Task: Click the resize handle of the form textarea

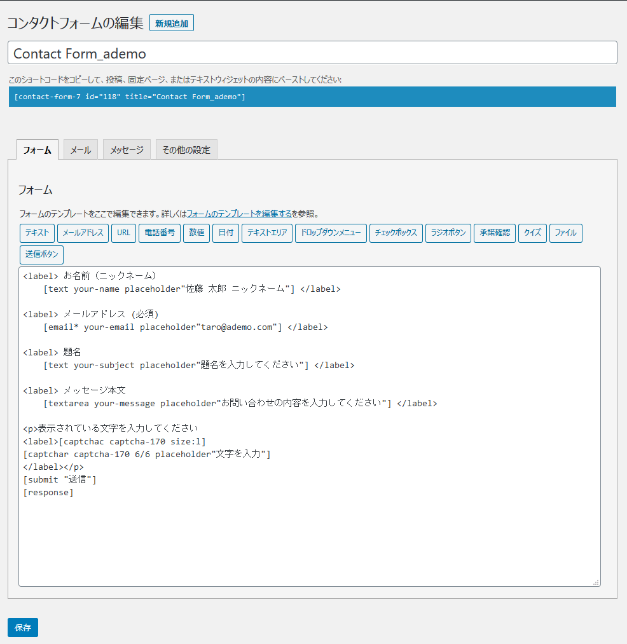Action: (x=596, y=582)
